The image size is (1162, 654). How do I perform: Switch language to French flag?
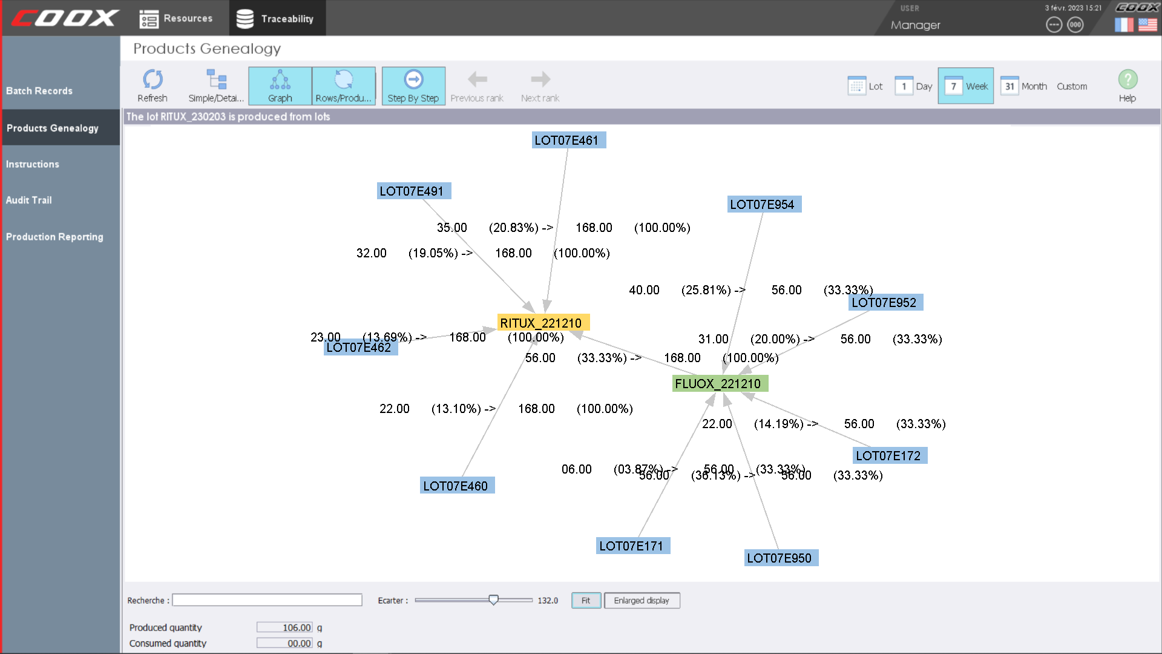point(1124,25)
